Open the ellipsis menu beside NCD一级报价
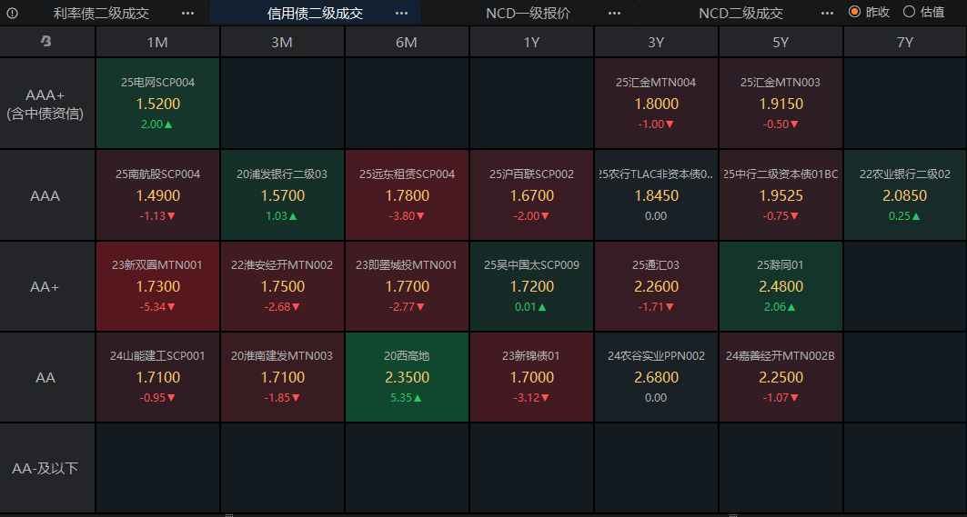This screenshot has height=517, width=967. (x=614, y=13)
